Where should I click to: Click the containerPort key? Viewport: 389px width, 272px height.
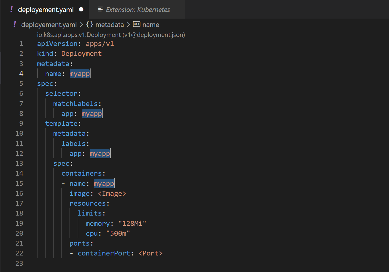point(104,253)
